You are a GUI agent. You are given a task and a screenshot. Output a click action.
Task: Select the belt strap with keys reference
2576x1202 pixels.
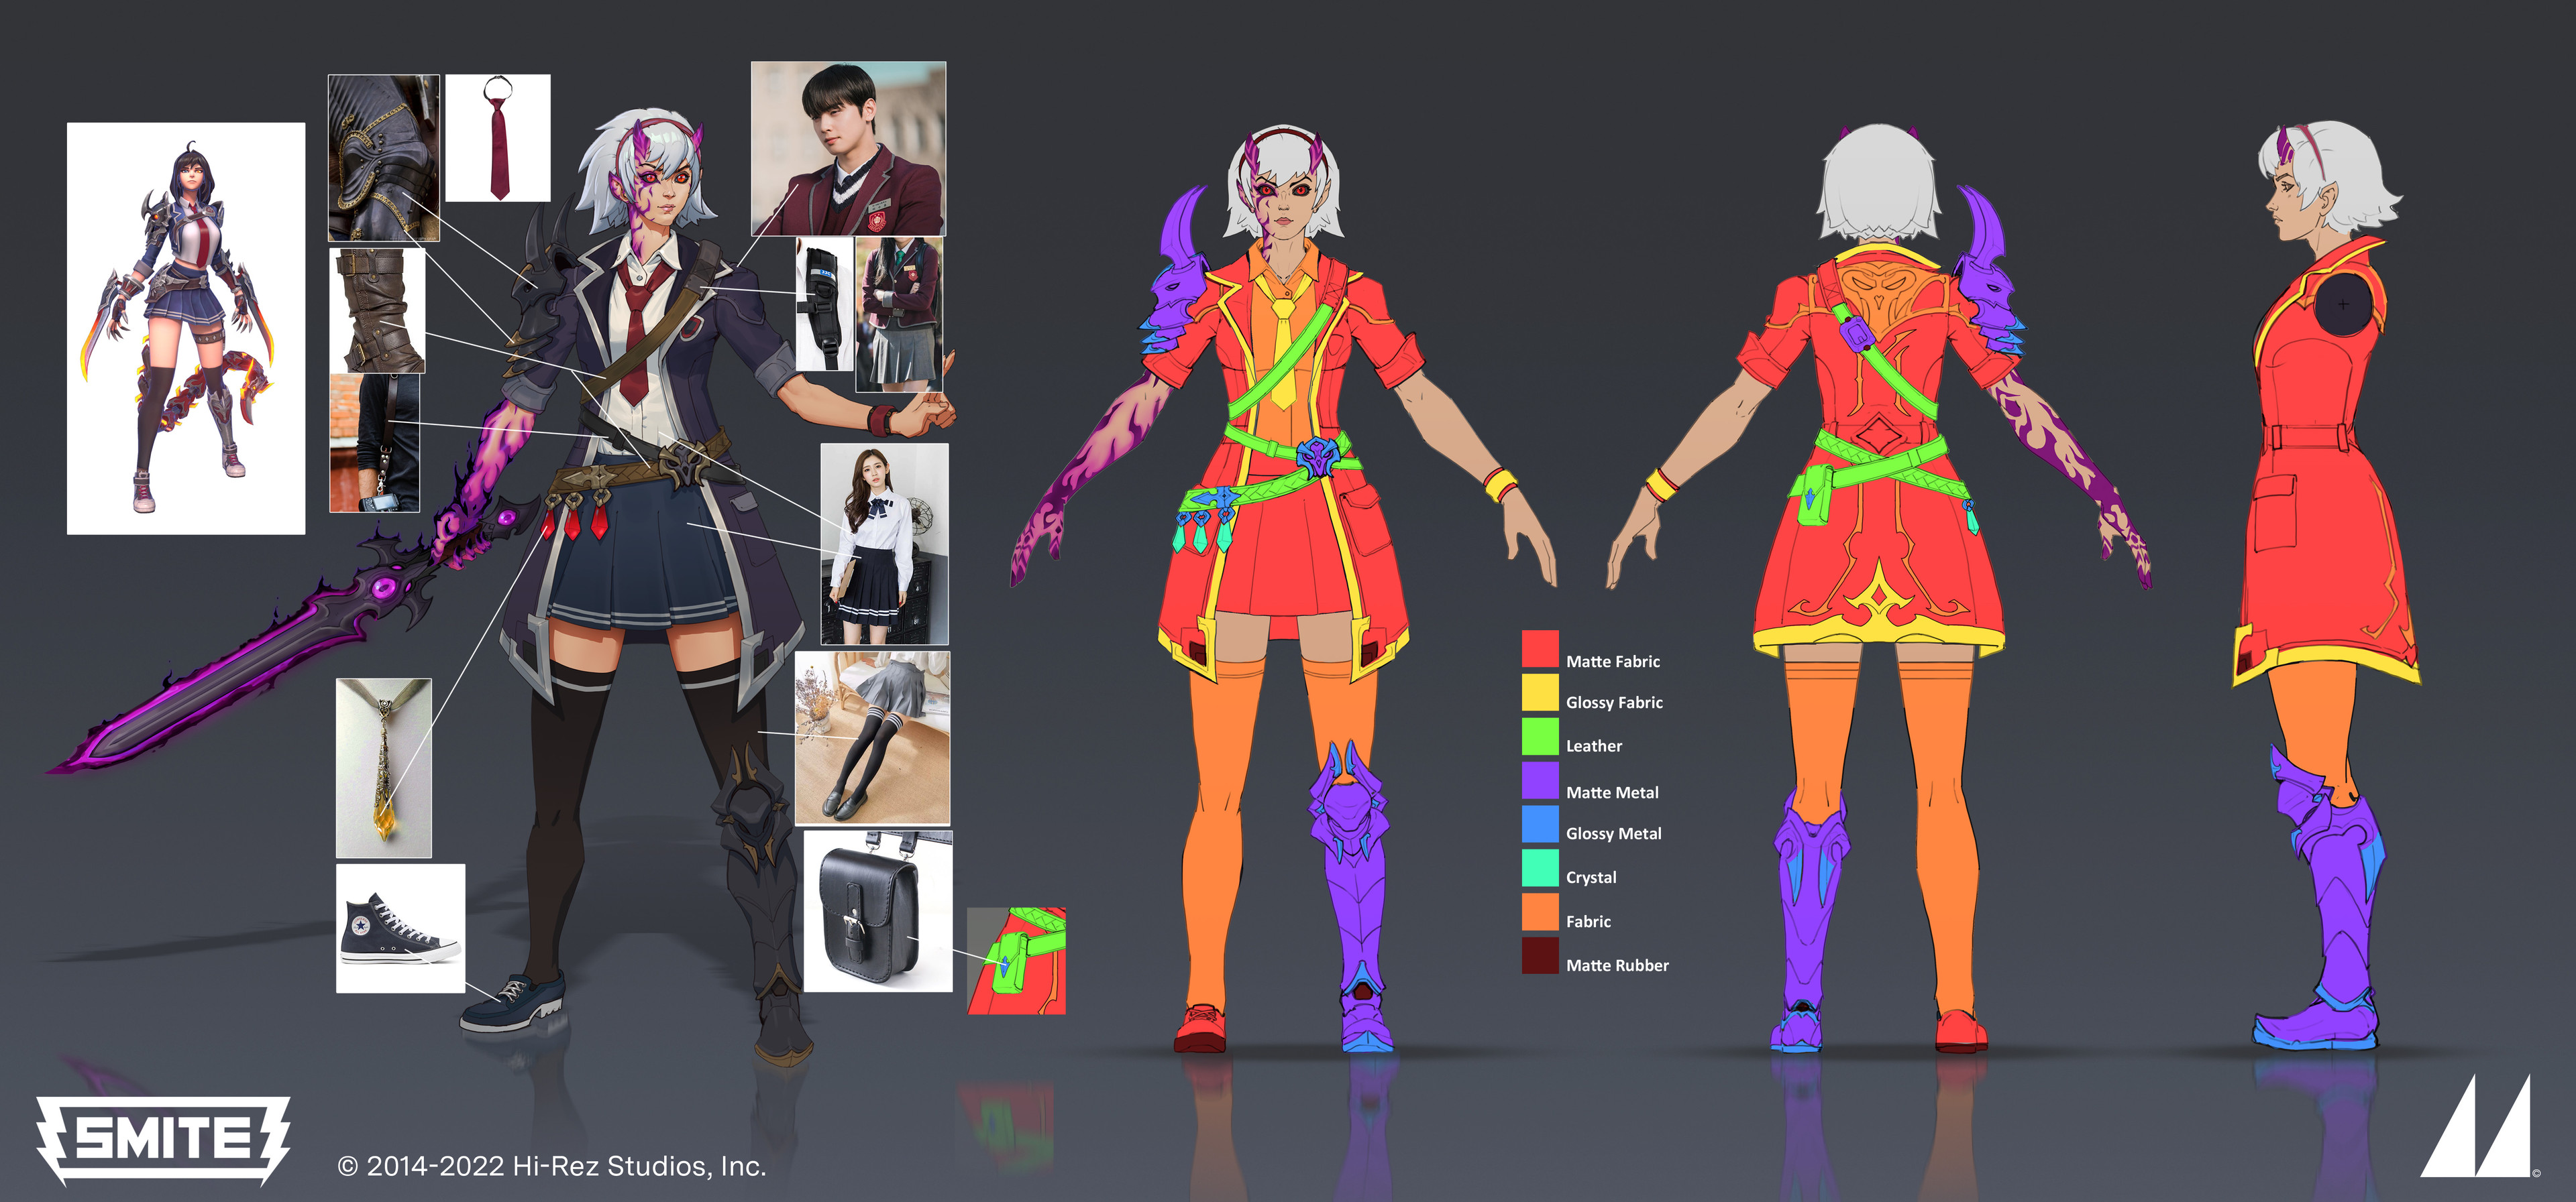pyautogui.click(x=374, y=444)
